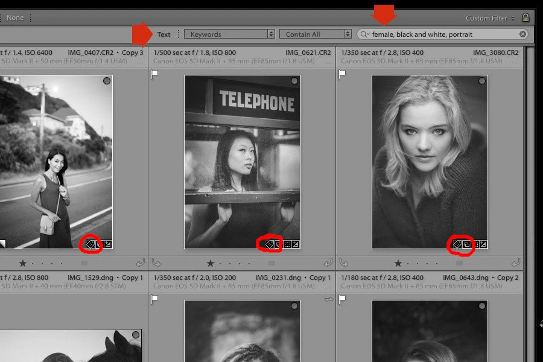Select the blonde woman portrait thumbnail IMG_3080.CR2
The image size is (543, 362).
click(x=430, y=162)
